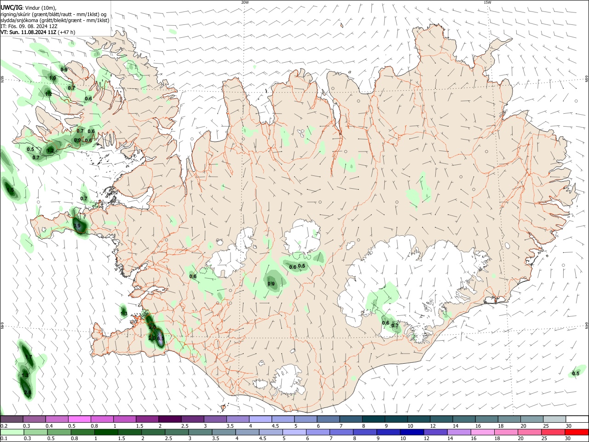The height and width of the screenshot is (442, 589).
Task: Click the dusky mauve 0.2 swatch in upper row
Action: click(12, 419)
